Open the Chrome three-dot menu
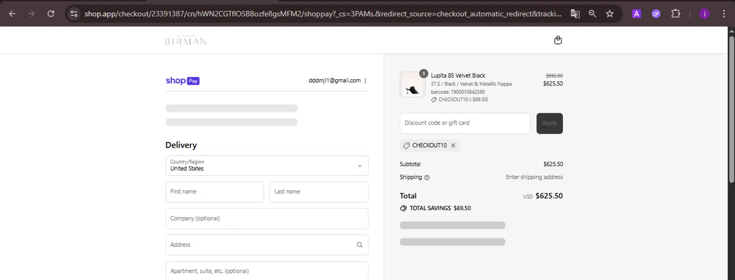This screenshot has width=735, height=280. click(x=724, y=14)
